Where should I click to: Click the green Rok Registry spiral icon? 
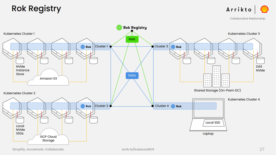tap(119, 27)
